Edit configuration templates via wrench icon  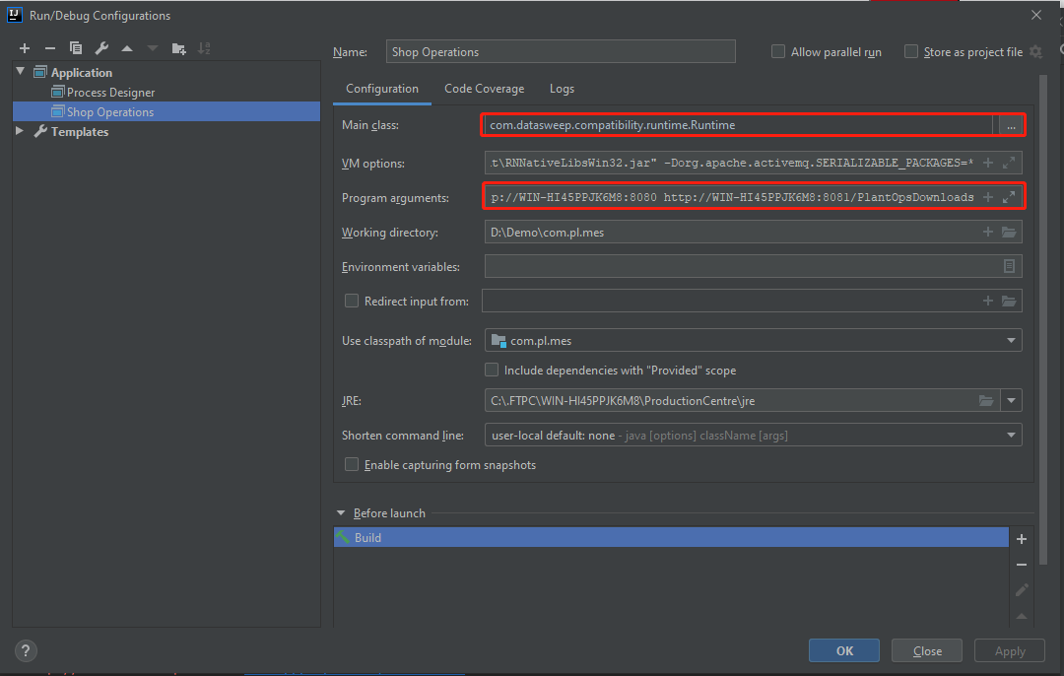coord(100,47)
